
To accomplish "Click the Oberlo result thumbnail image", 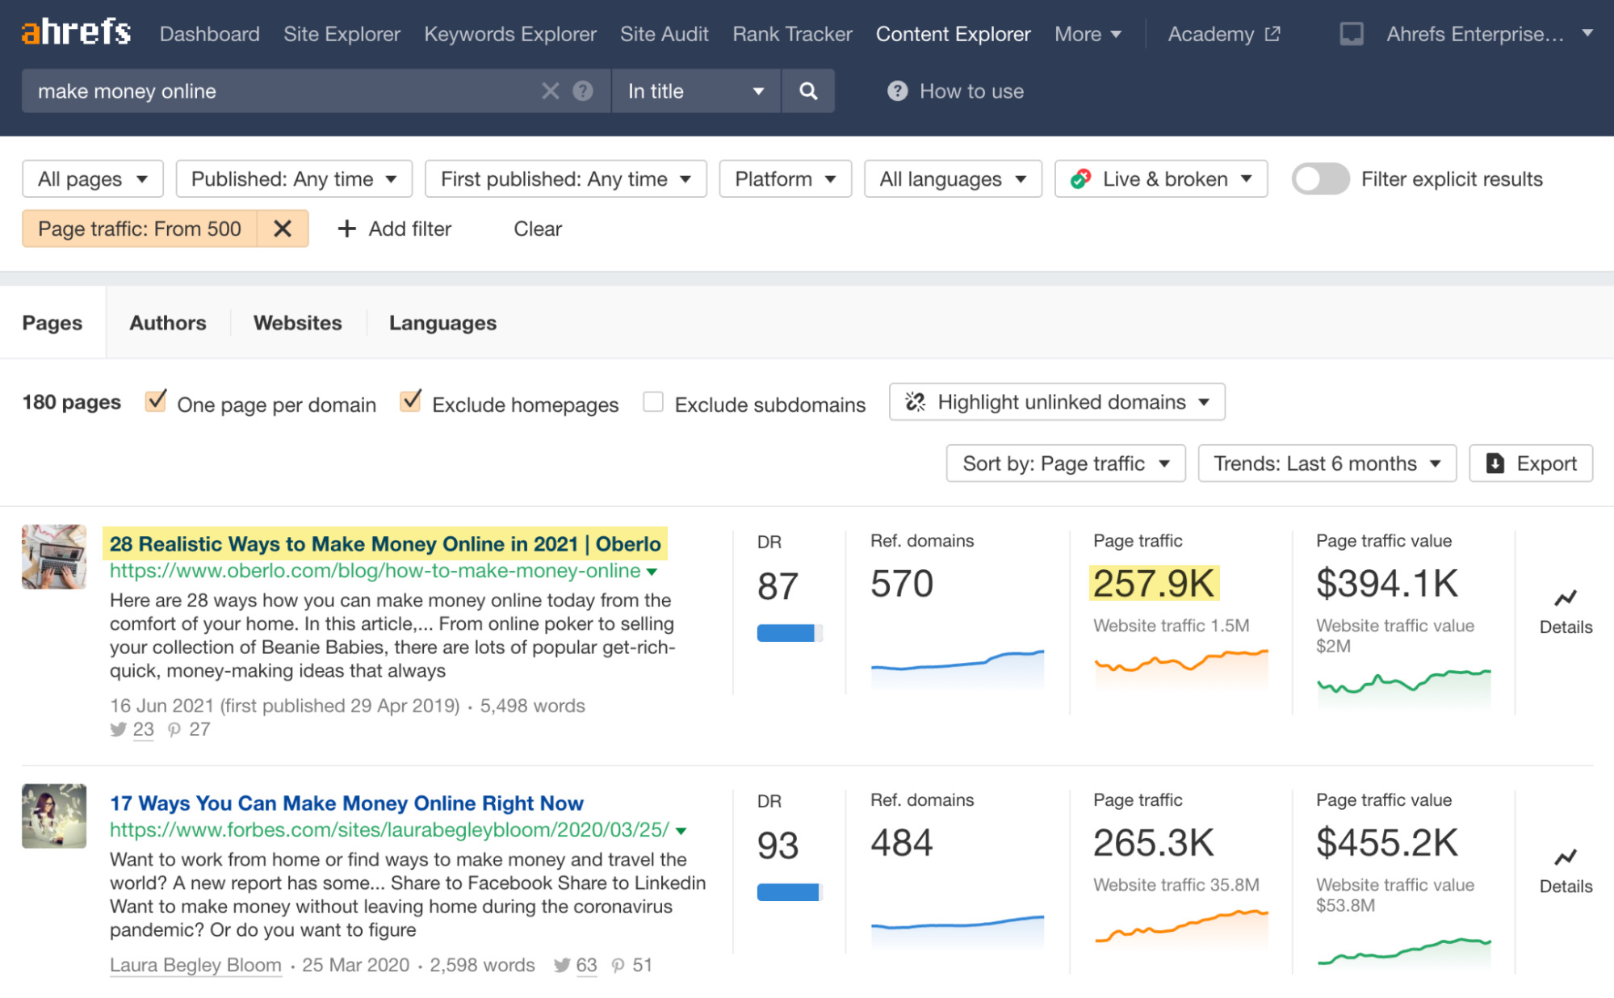I will 54,556.
